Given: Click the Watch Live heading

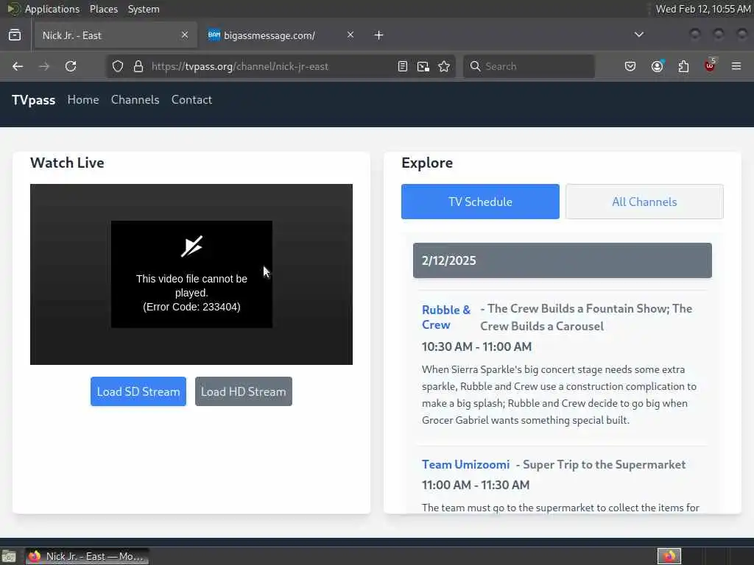Looking at the screenshot, I should pos(67,163).
